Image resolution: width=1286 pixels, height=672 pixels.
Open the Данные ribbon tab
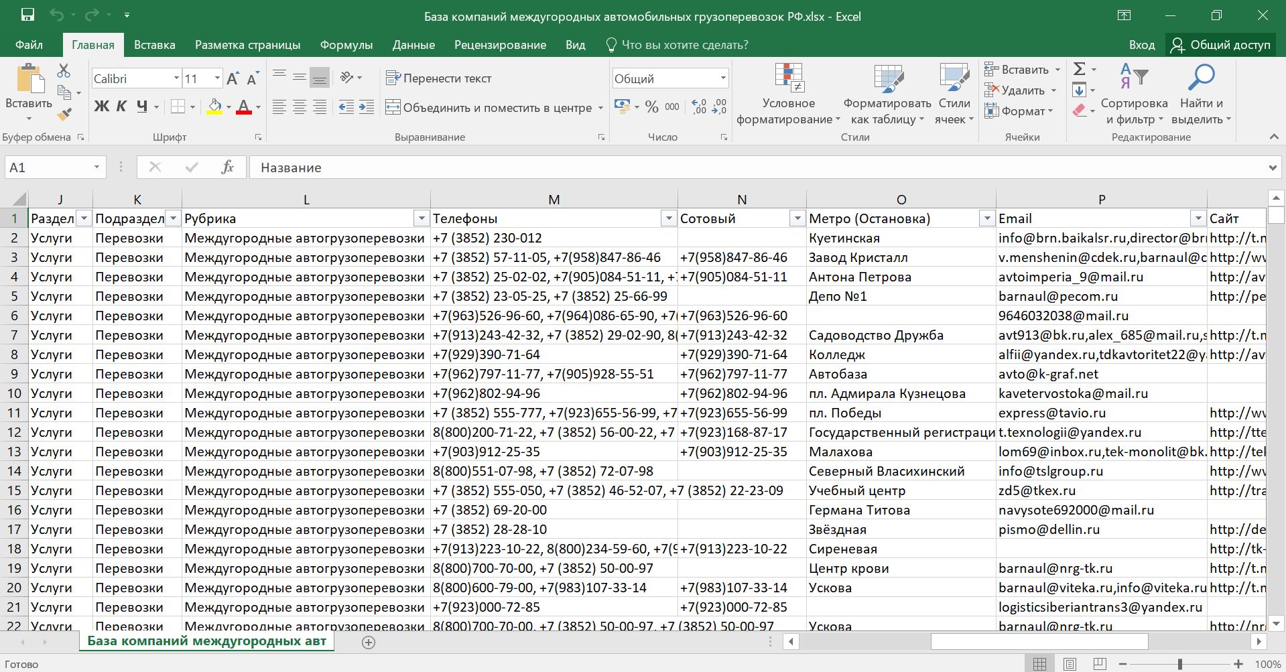pyautogui.click(x=413, y=45)
